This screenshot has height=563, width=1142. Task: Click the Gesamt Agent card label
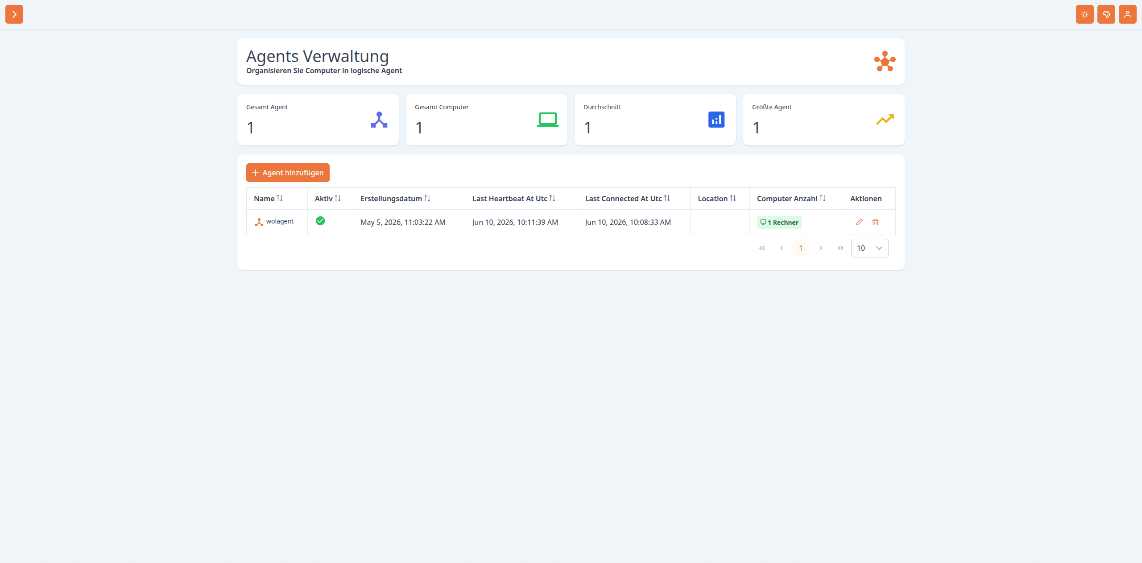click(267, 107)
